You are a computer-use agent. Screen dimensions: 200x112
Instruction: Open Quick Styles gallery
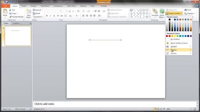pos(162,13)
